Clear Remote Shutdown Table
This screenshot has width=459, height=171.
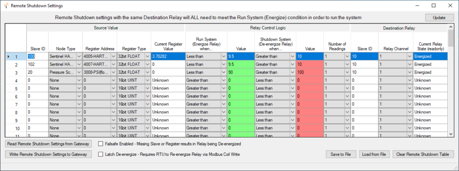tap(423, 154)
